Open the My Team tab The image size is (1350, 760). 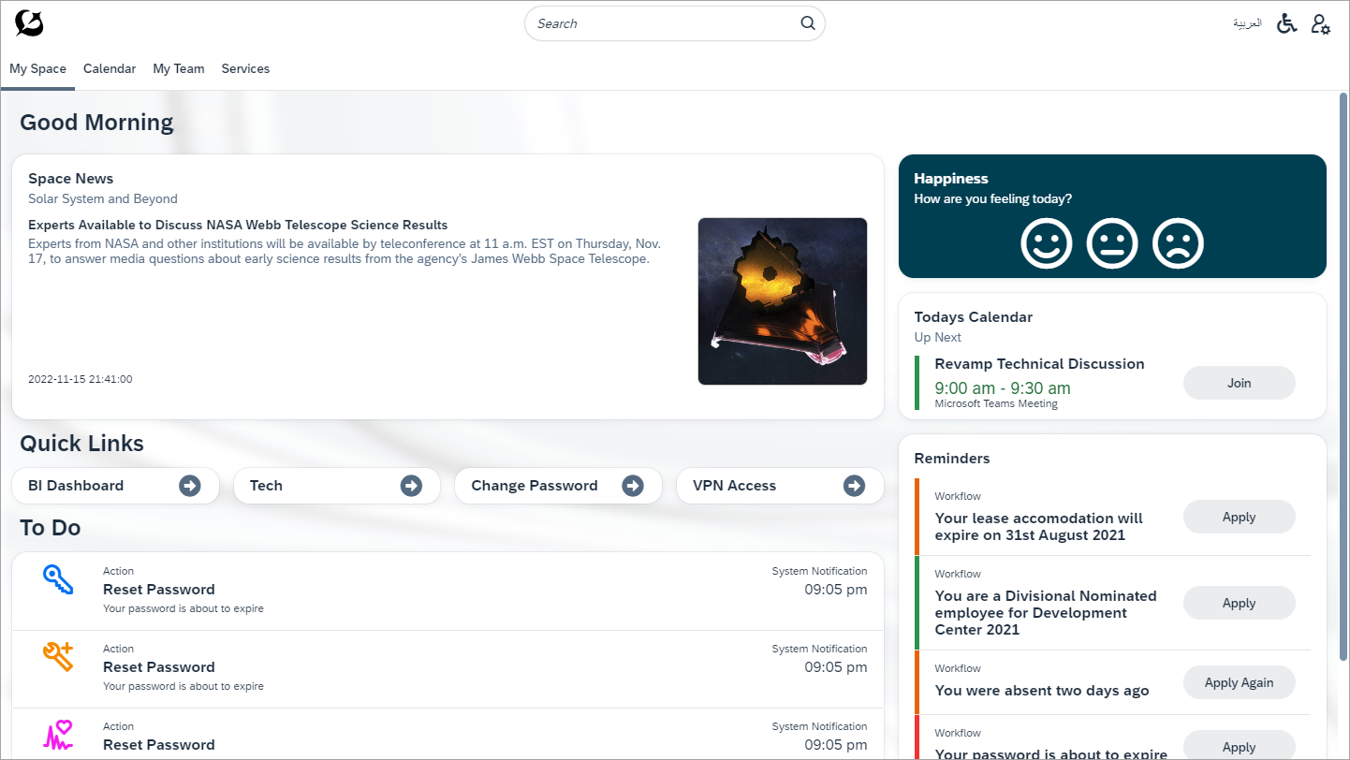click(x=178, y=68)
